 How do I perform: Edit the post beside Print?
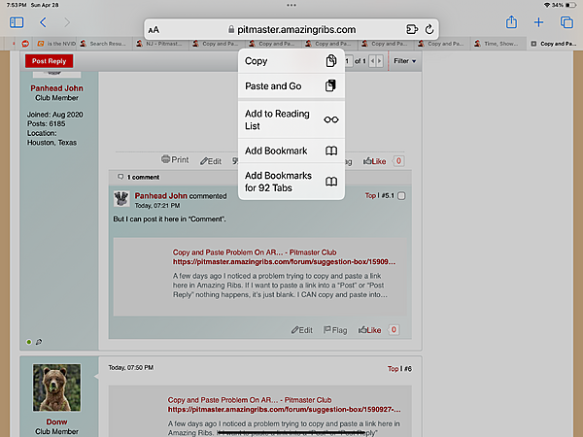click(211, 161)
